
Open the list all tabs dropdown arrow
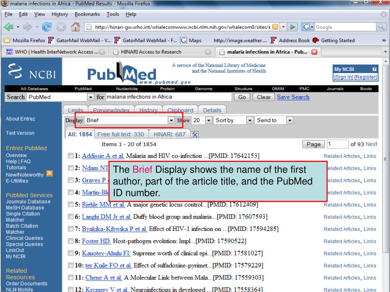[385, 52]
